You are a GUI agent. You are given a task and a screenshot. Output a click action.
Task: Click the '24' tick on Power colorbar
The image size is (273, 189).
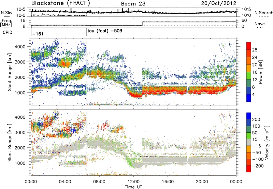255,57
